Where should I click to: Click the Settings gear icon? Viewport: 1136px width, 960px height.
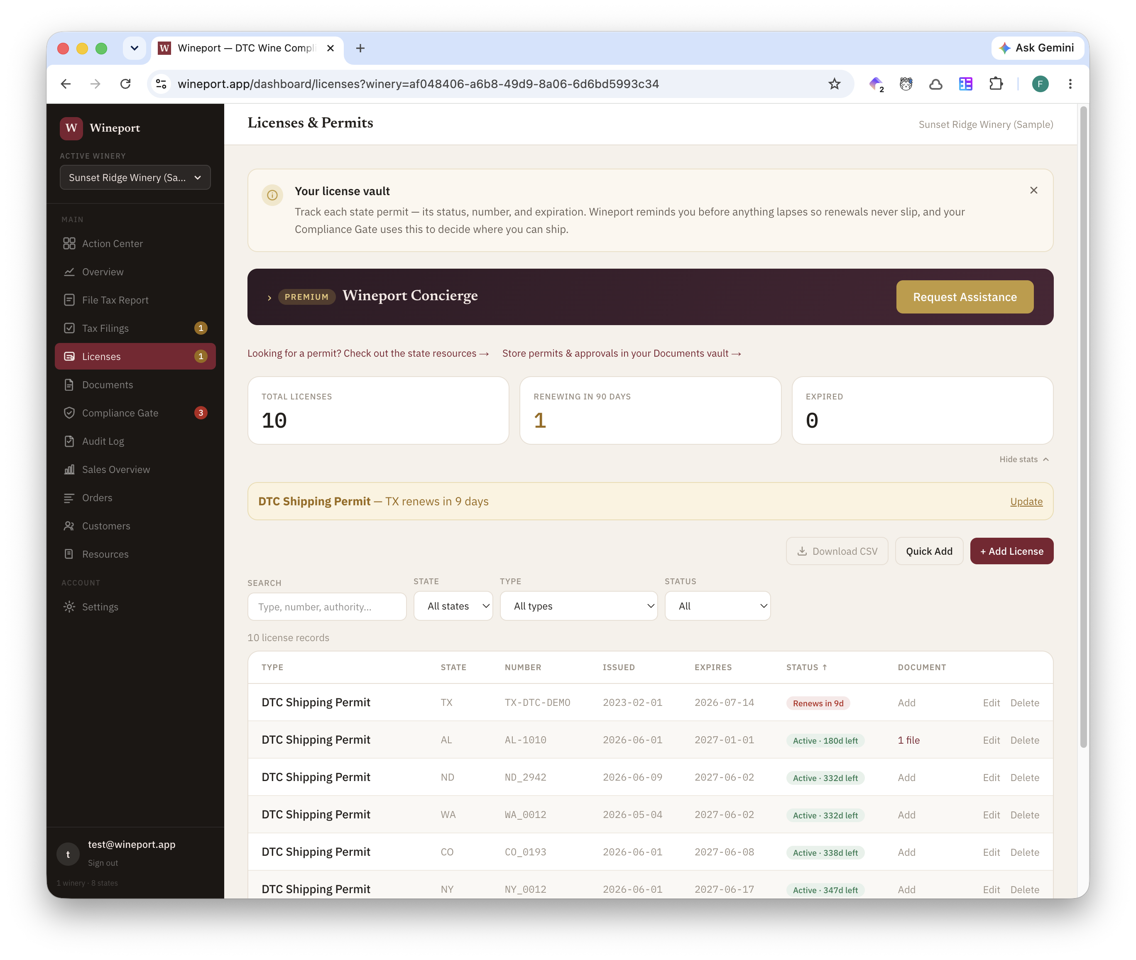click(x=69, y=607)
